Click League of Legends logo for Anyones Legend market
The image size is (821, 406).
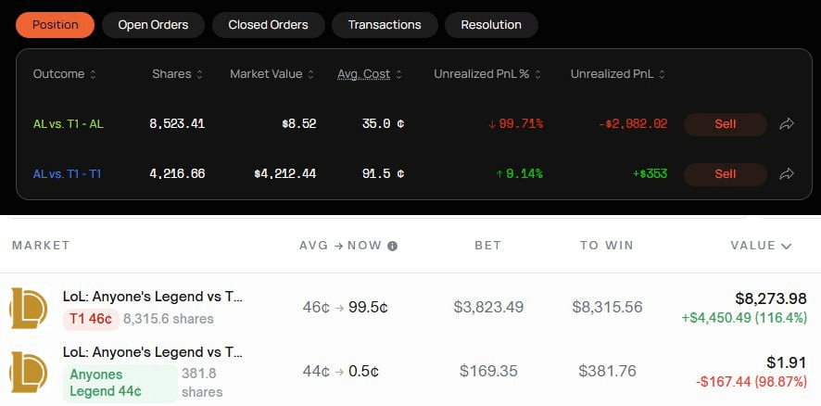(29, 371)
